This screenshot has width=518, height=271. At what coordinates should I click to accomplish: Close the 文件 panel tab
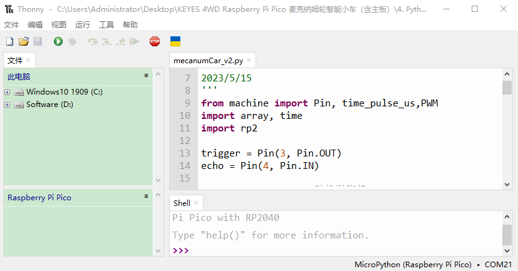coord(28,61)
